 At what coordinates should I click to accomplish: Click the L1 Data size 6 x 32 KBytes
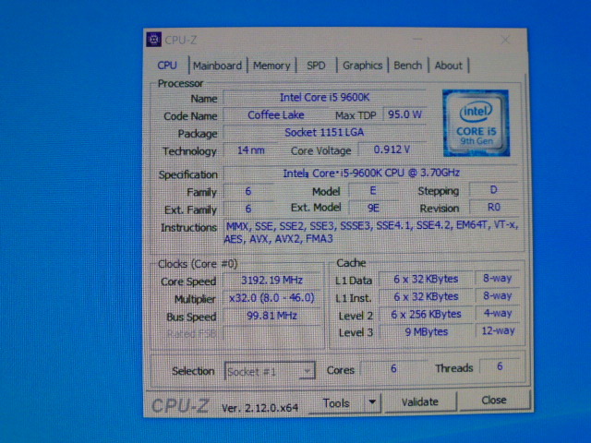point(426,279)
